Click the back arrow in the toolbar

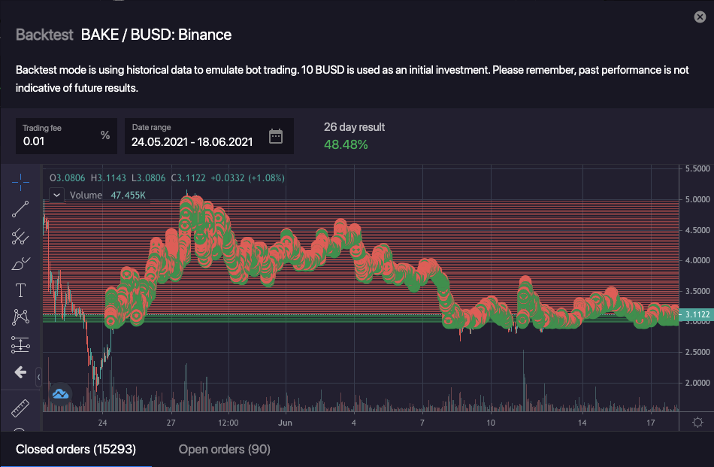[20, 372]
